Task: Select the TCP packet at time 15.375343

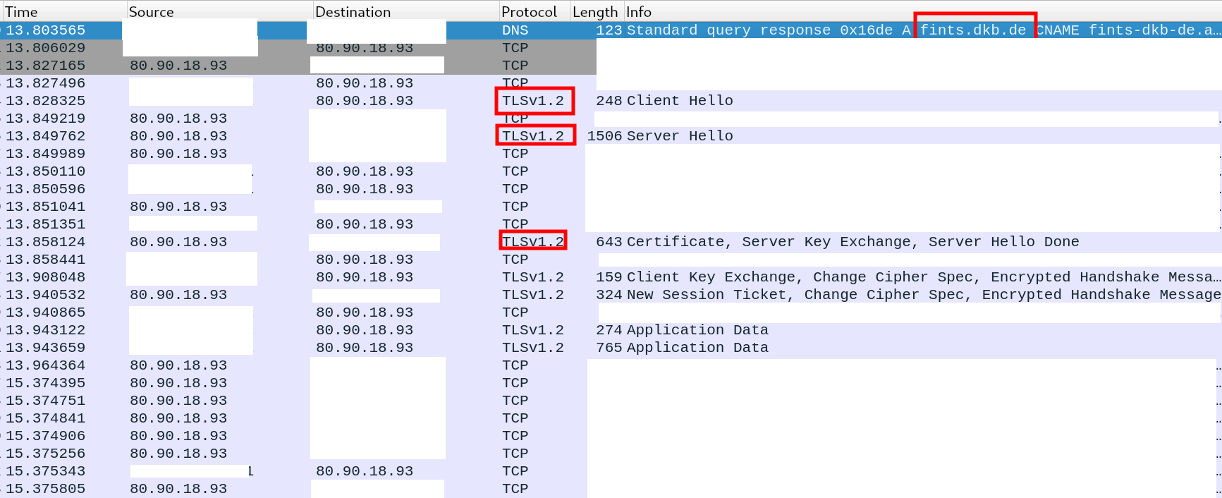Action: pos(46,471)
